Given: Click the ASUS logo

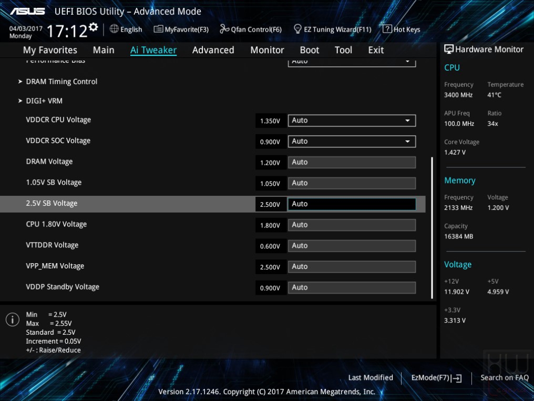Looking at the screenshot, I should click(x=27, y=11).
